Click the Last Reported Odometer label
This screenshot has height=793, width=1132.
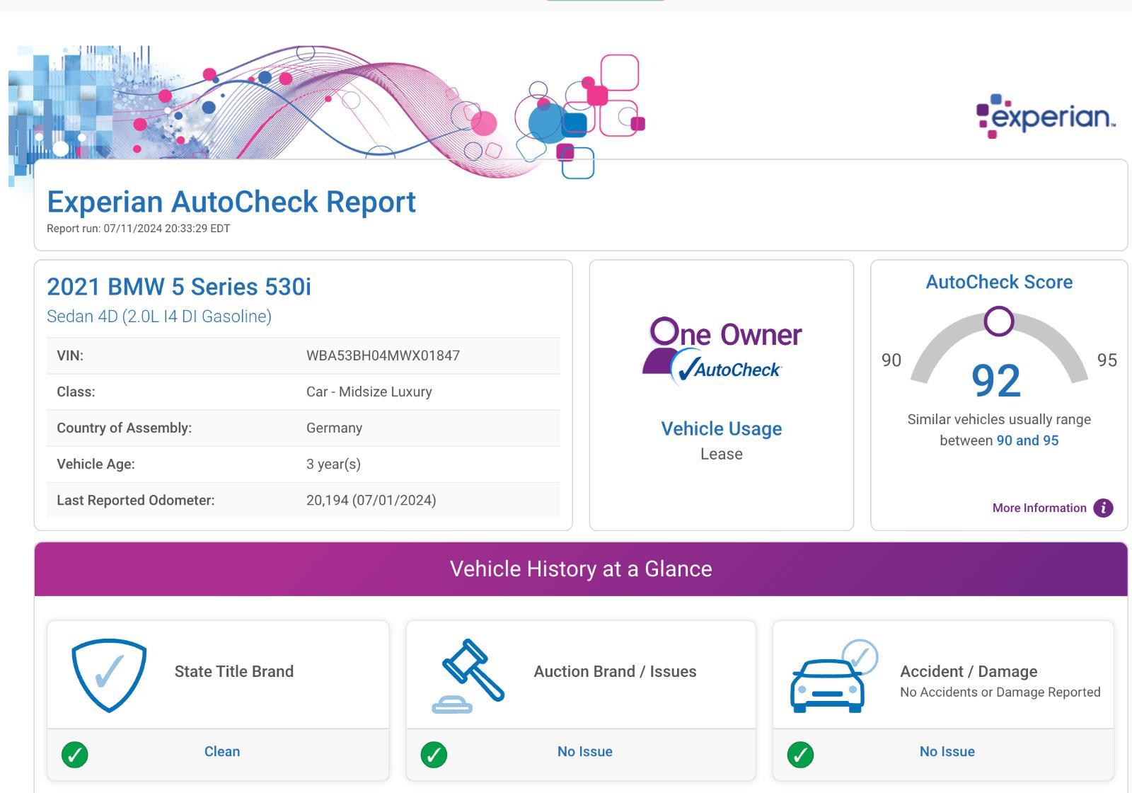pos(136,500)
